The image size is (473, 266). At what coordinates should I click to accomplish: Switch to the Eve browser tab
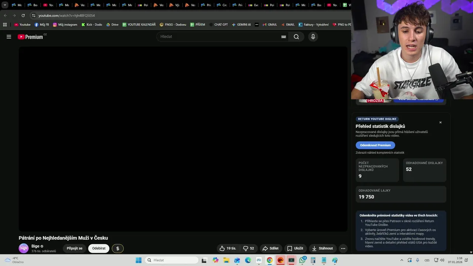(253, 5)
